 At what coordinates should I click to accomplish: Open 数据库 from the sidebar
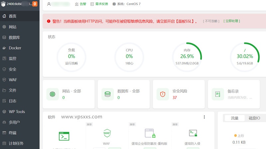tap(14, 37)
